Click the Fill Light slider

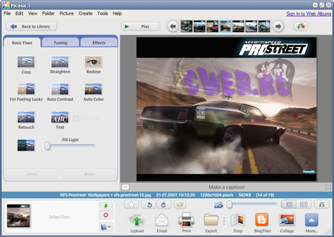pyautogui.click(x=70, y=146)
